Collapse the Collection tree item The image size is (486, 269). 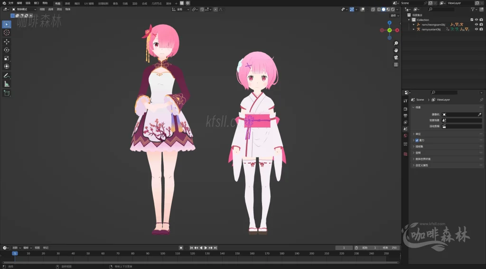(x=409, y=19)
